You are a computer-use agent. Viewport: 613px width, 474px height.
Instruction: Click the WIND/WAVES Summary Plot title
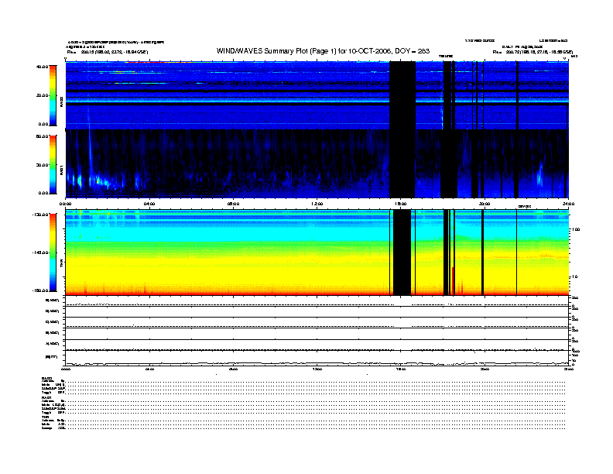323,51
